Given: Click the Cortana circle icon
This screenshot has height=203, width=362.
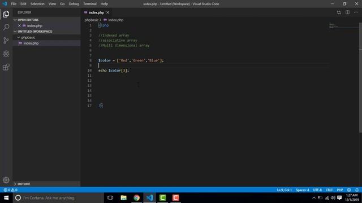Looking at the screenshot, I should [18, 198].
